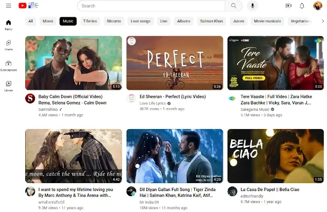The height and width of the screenshot is (212, 327).
Task: Select the Salman Khan chip
Action: [x=212, y=21]
